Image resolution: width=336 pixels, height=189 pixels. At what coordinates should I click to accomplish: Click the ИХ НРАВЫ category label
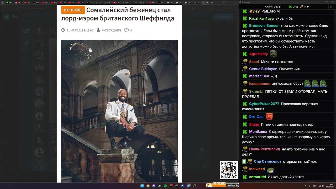click(x=73, y=10)
